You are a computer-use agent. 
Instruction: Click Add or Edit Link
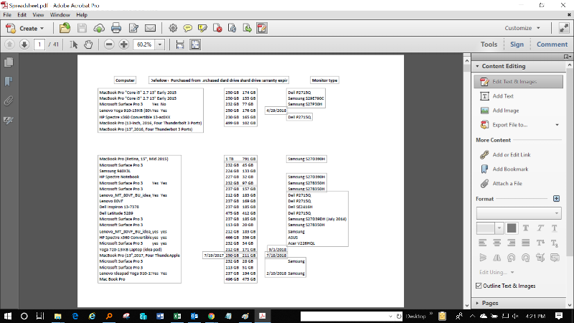pos(511,154)
